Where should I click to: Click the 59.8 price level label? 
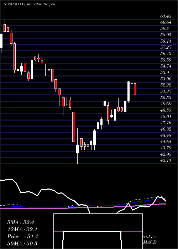(x=165, y=29)
